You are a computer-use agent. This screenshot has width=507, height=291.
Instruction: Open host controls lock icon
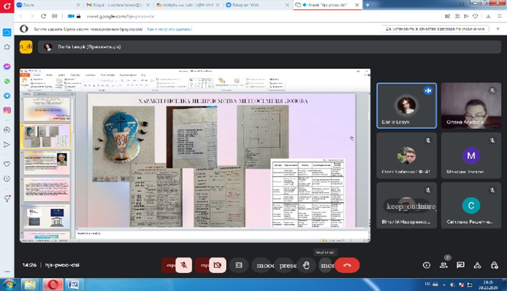tap(494, 265)
